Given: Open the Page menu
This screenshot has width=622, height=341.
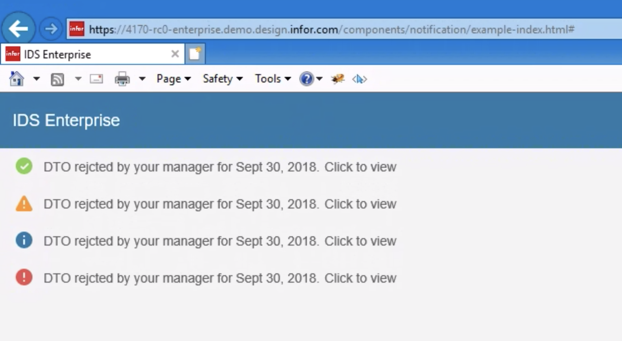Looking at the screenshot, I should [x=174, y=79].
